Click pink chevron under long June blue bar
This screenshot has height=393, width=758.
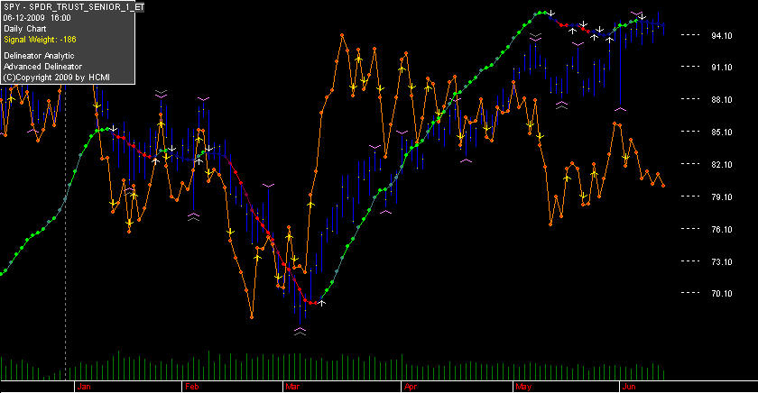point(621,110)
